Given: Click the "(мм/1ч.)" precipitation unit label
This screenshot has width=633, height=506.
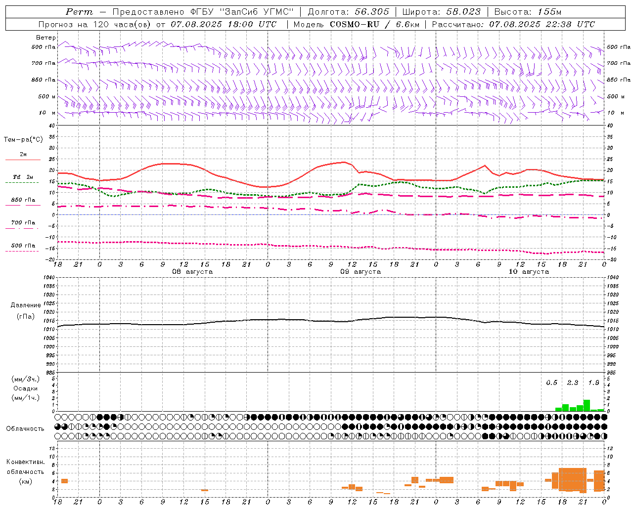Looking at the screenshot, I should [26, 398].
